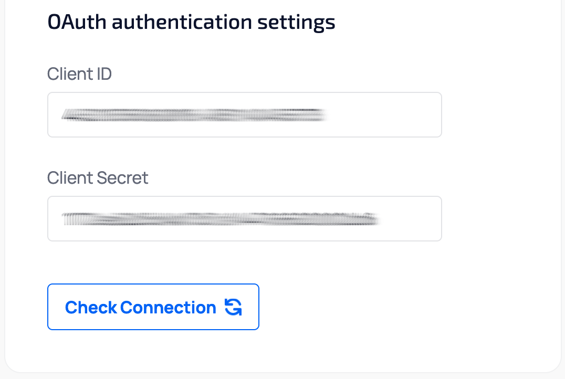The height and width of the screenshot is (379, 565).
Task: Click the blurred Client Secret value text
Action: click(219, 219)
